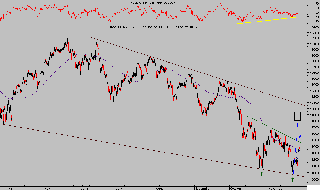The image size is (320, 190).
Task: Select the black rectangle target box
Action: pyautogui.click(x=297, y=116)
